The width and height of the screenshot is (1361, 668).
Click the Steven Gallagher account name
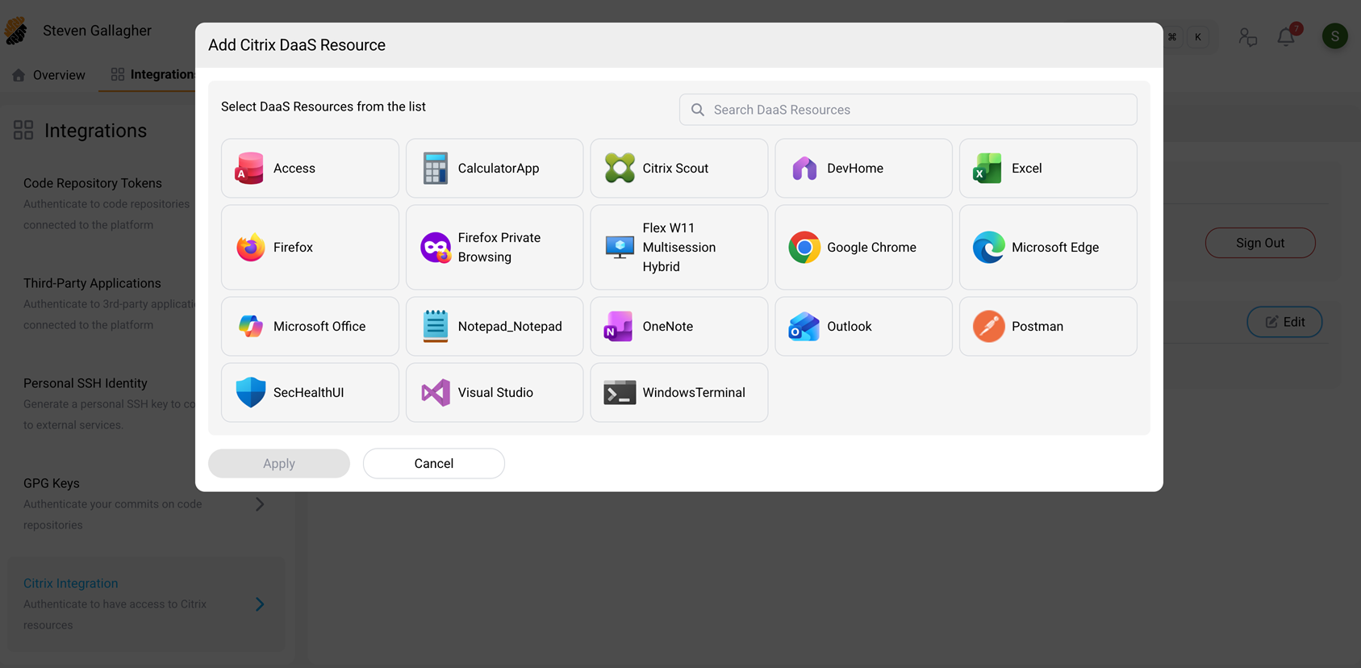click(x=97, y=31)
